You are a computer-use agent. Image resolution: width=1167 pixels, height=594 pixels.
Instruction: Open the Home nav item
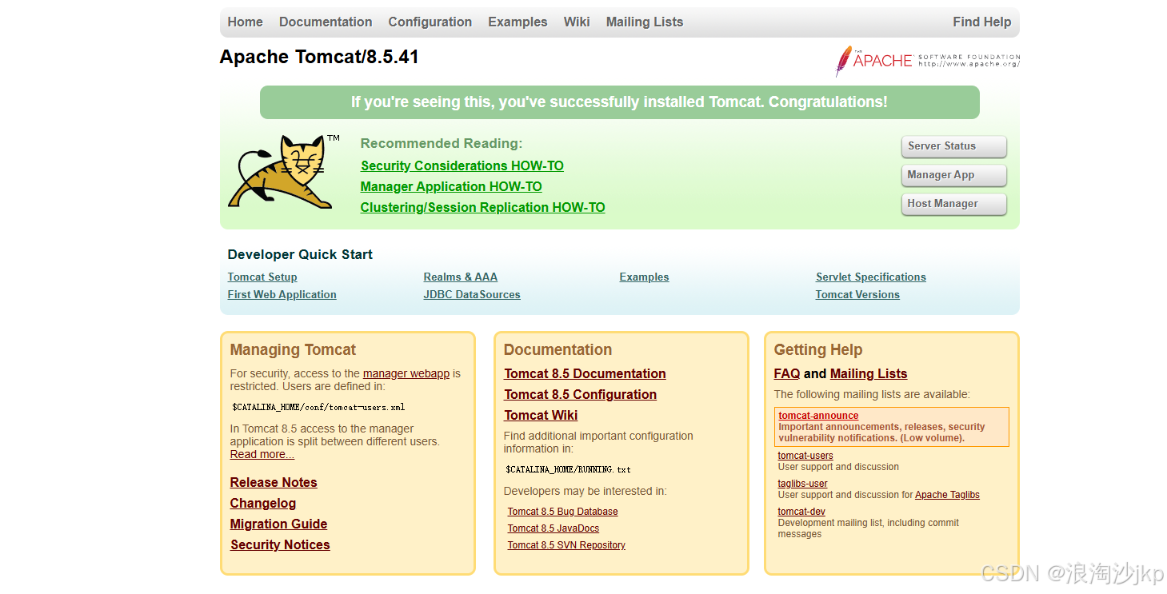(x=245, y=22)
